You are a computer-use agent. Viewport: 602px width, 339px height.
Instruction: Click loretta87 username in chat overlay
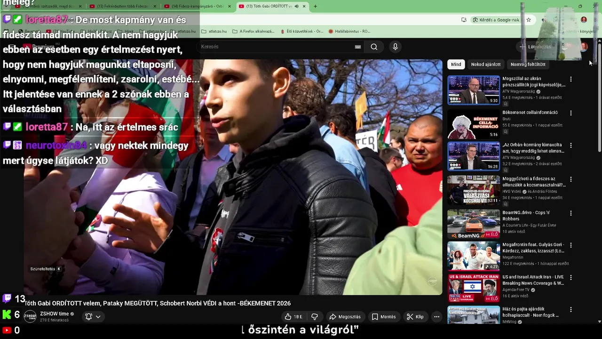tap(47, 127)
